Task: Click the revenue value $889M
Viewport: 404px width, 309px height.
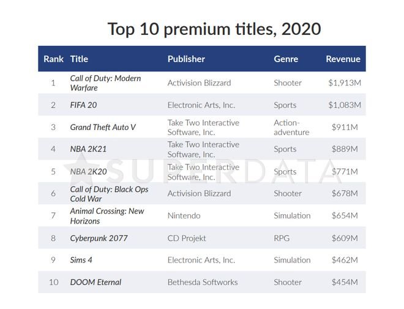Action: [x=345, y=149]
